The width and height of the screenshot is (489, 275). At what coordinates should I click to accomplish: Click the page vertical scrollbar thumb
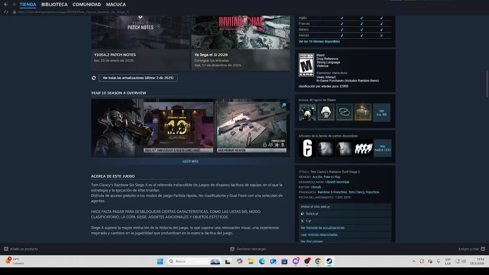[x=487, y=84]
